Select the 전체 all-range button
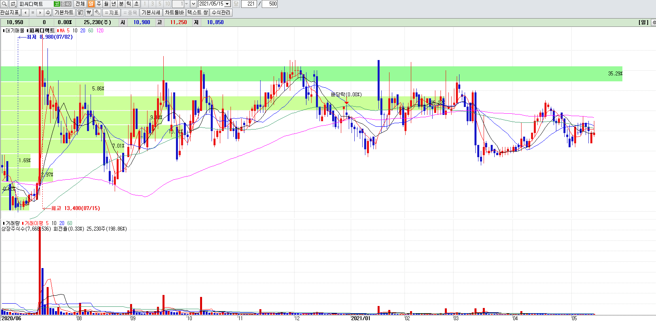 point(80,4)
